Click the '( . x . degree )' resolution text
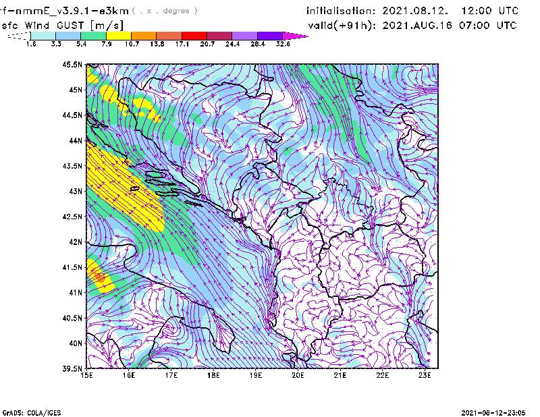This screenshot has height=417, width=540. [165, 11]
